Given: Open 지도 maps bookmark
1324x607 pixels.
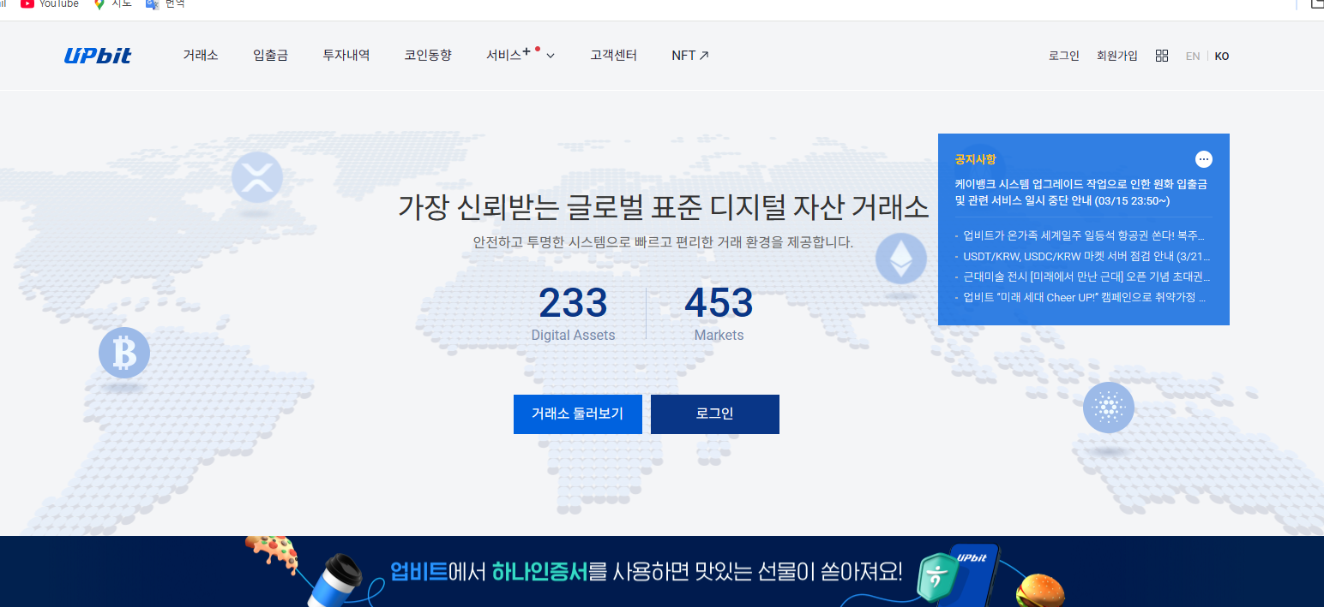Looking at the screenshot, I should click(113, 4).
